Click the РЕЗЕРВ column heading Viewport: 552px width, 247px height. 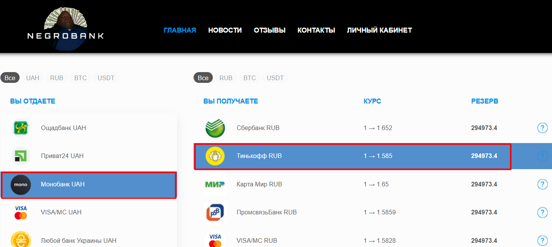pyautogui.click(x=485, y=101)
